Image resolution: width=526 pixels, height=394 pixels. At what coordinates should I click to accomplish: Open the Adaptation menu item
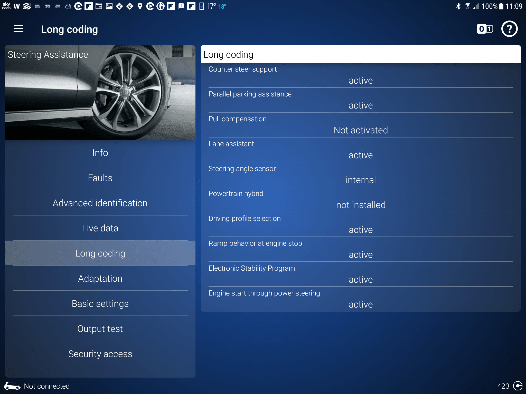[x=100, y=278]
